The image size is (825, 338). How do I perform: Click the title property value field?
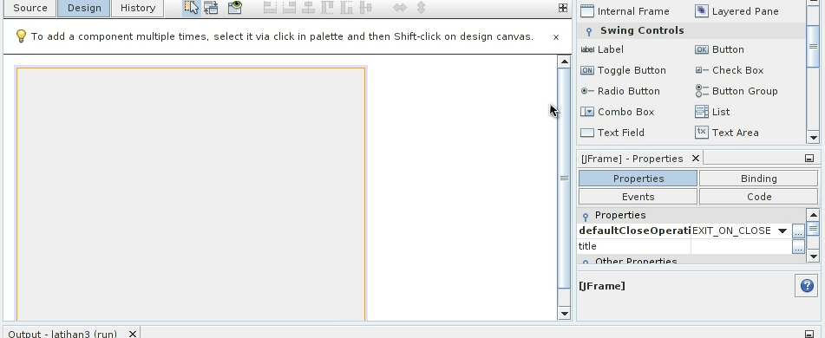coord(741,246)
